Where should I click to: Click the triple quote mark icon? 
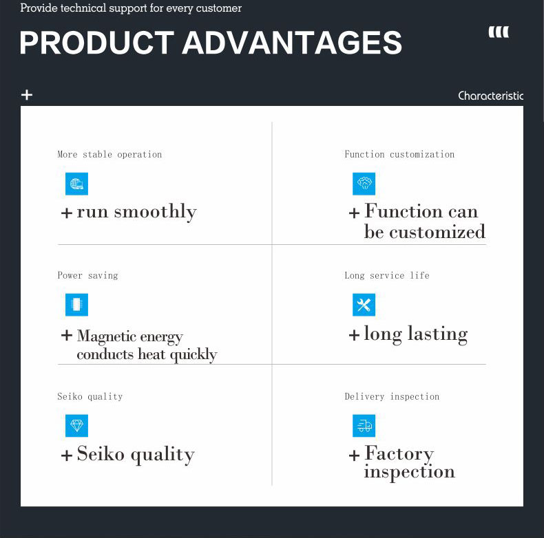coord(499,32)
